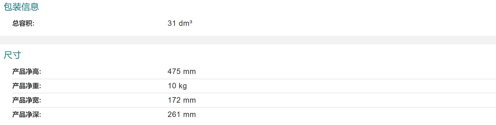Select the 产品净宽 label
Screen dimensions: 496x125
tap(27, 100)
